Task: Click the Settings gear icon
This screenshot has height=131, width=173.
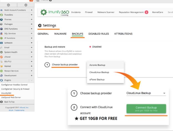Action: click(40, 26)
